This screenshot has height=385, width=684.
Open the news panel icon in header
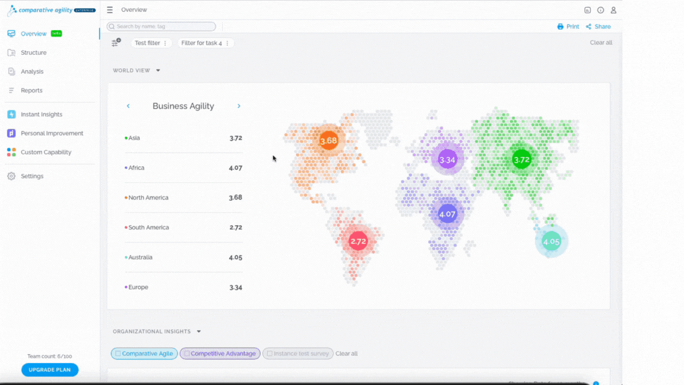click(588, 10)
